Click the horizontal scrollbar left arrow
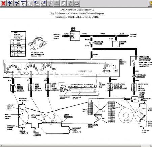Image resolution: width=152 pixels, height=147 pixels. click(1, 146)
